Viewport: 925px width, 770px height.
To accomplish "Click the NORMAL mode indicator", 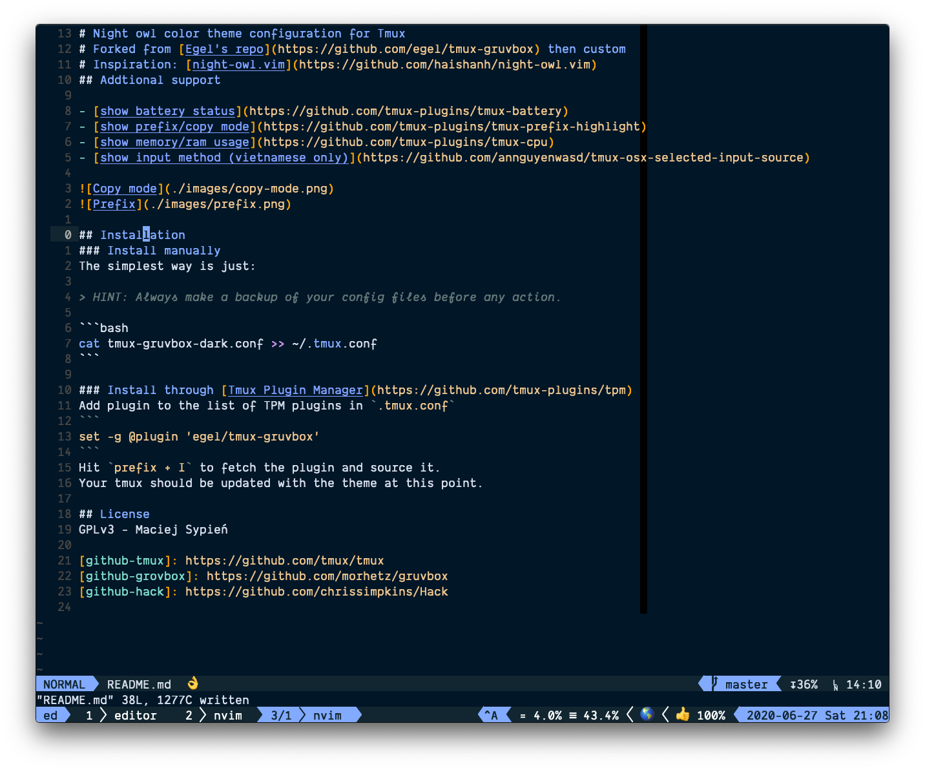I will [x=64, y=684].
